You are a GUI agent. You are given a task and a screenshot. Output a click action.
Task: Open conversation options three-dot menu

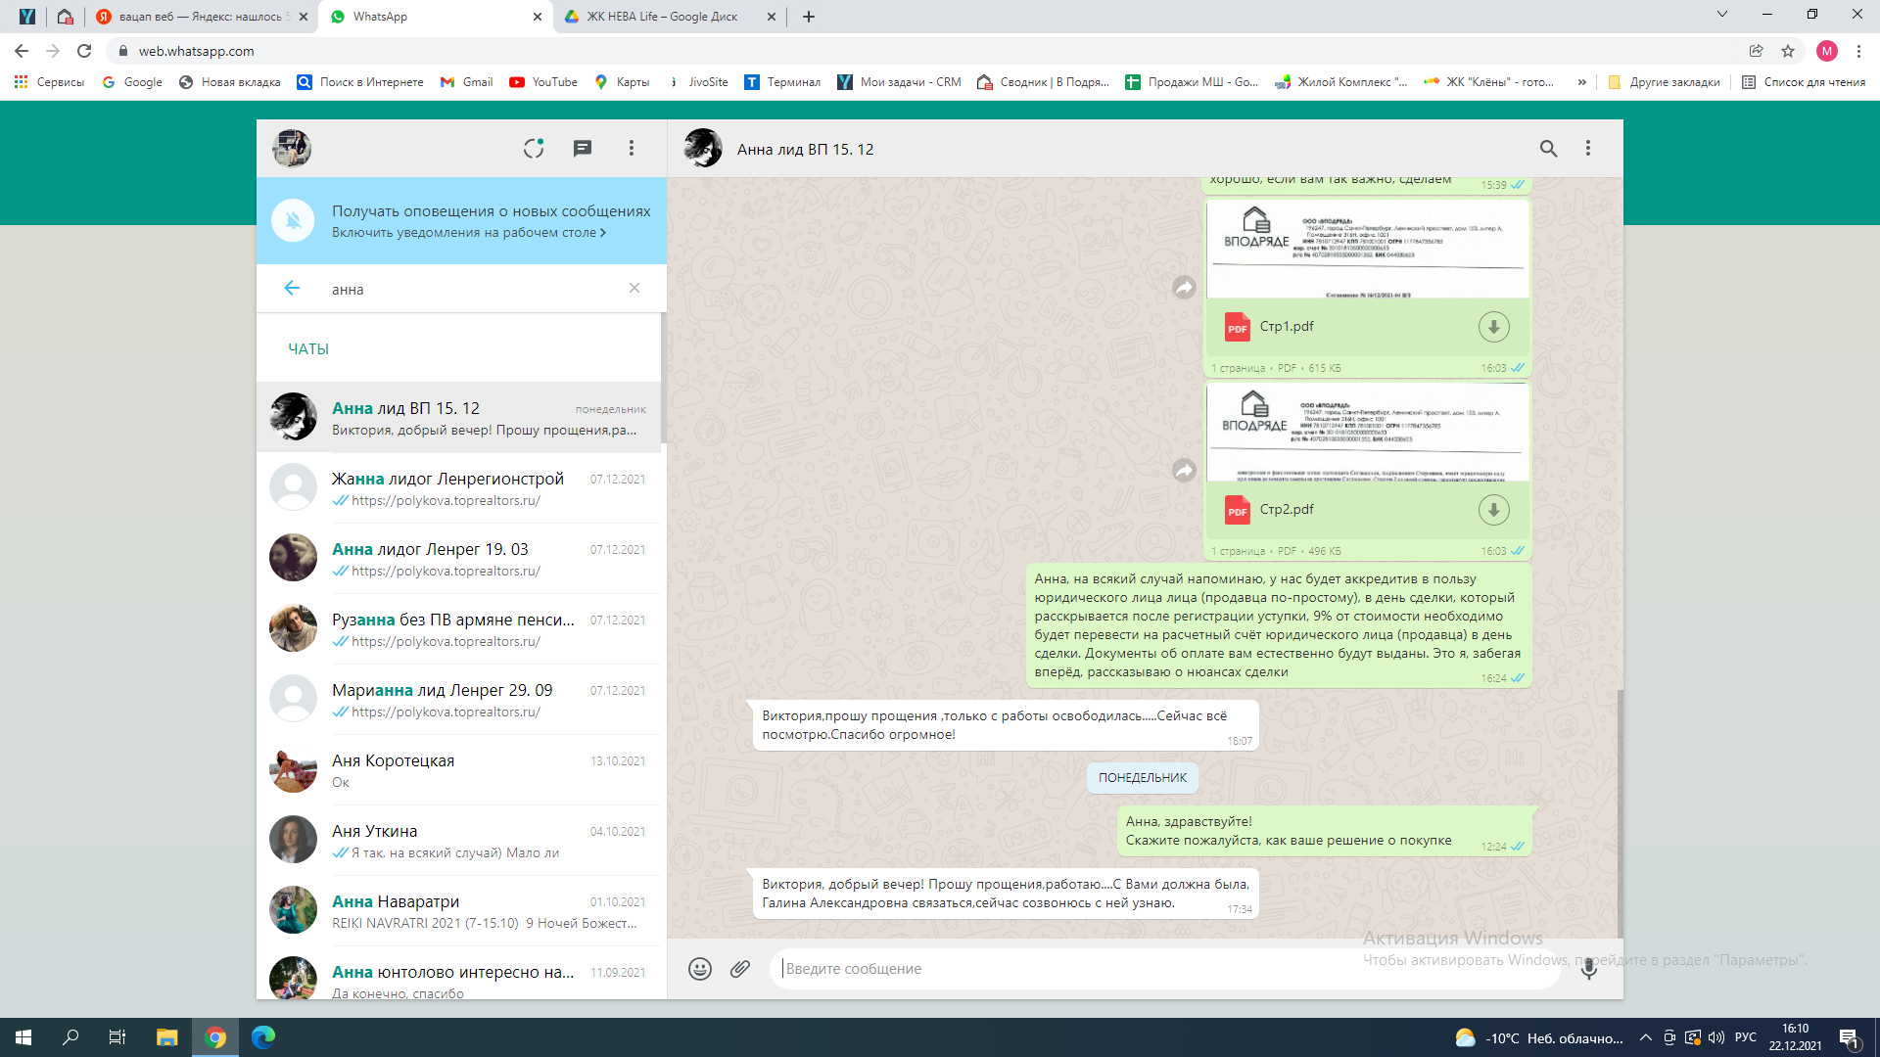point(1588,149)
